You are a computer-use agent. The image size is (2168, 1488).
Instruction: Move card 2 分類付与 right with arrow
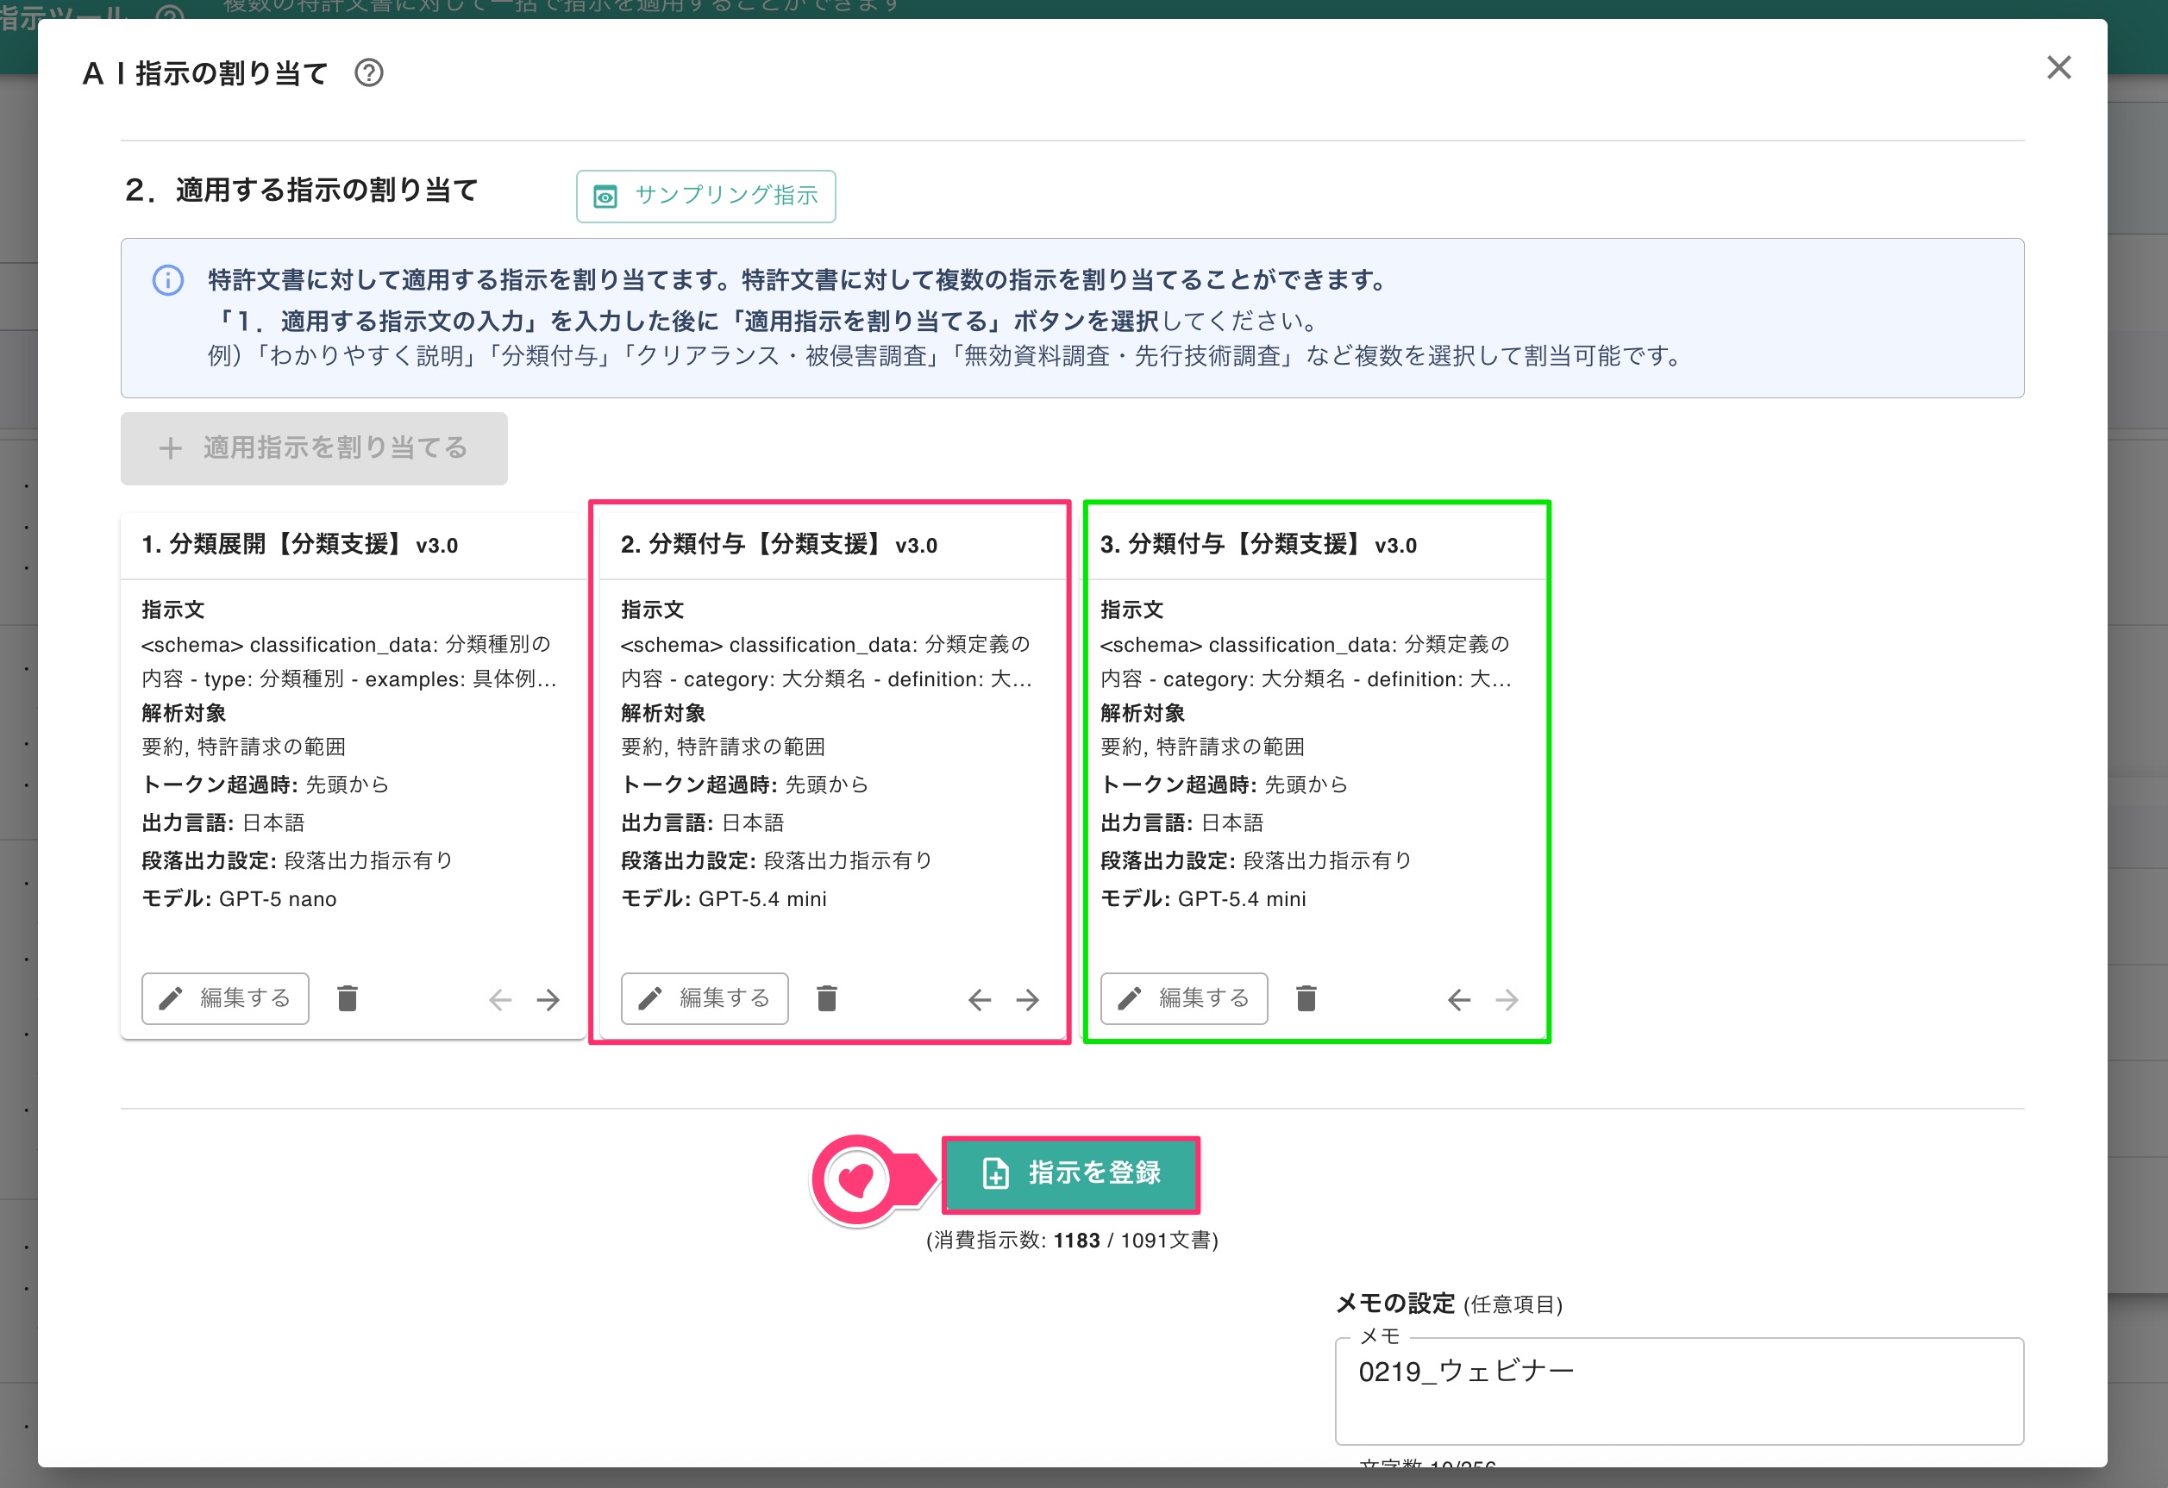point(1028,1000)
